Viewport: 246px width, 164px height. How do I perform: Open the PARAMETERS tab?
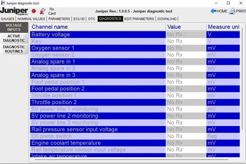[x=59, y=19]
